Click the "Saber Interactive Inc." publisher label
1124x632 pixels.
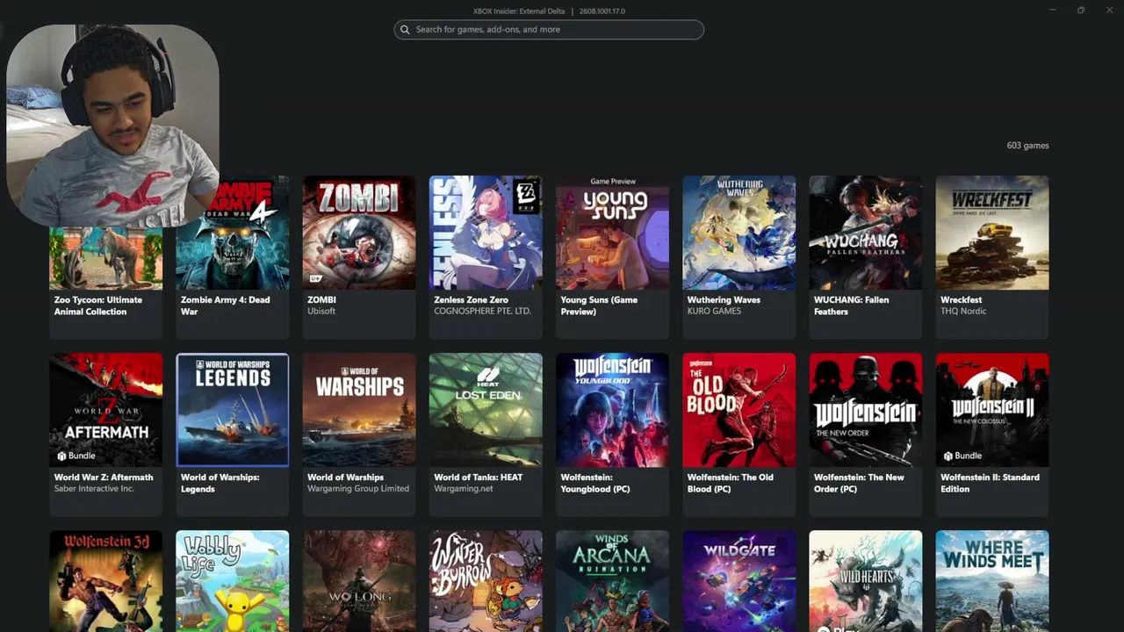click(94, 489)
